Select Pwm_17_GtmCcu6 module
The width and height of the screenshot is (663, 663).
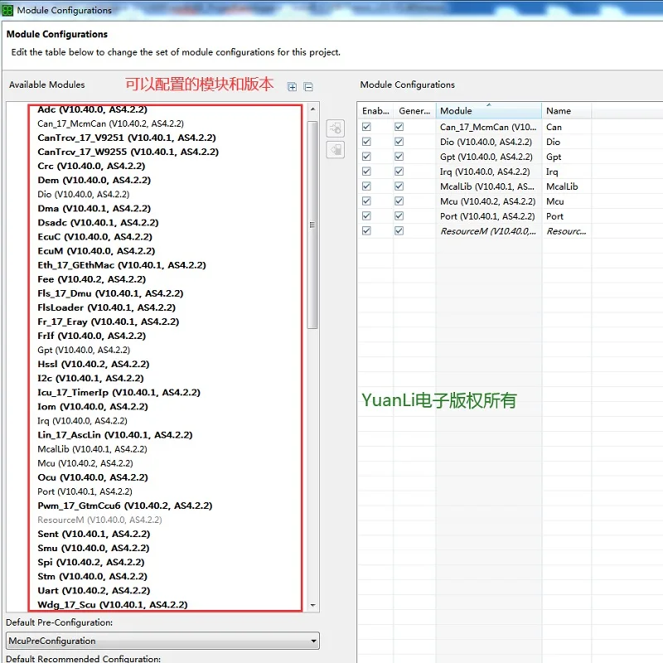coord(125,506)
